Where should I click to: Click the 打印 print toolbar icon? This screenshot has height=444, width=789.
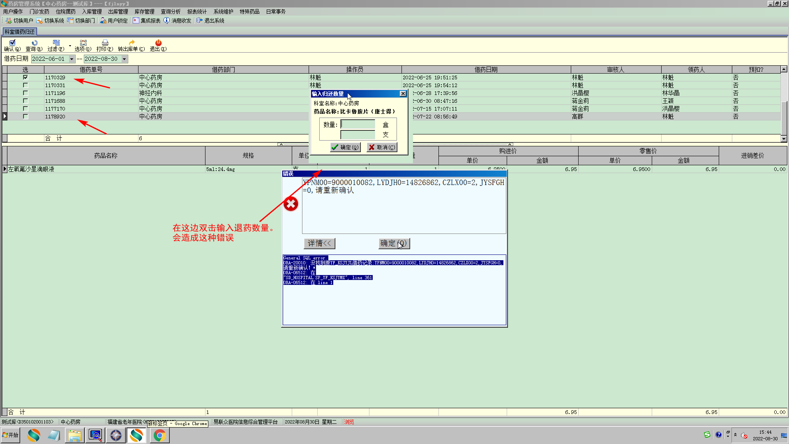click(105, 43)
